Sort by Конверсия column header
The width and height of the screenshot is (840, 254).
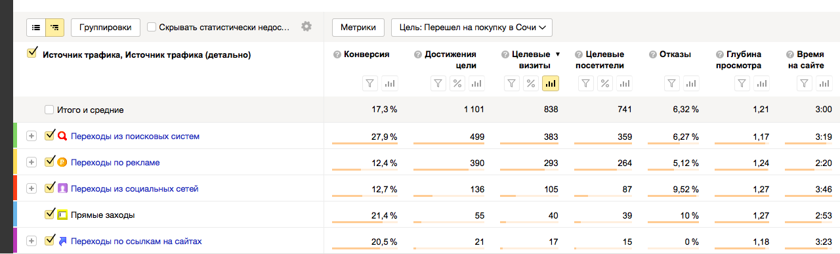tap(367, 54)
